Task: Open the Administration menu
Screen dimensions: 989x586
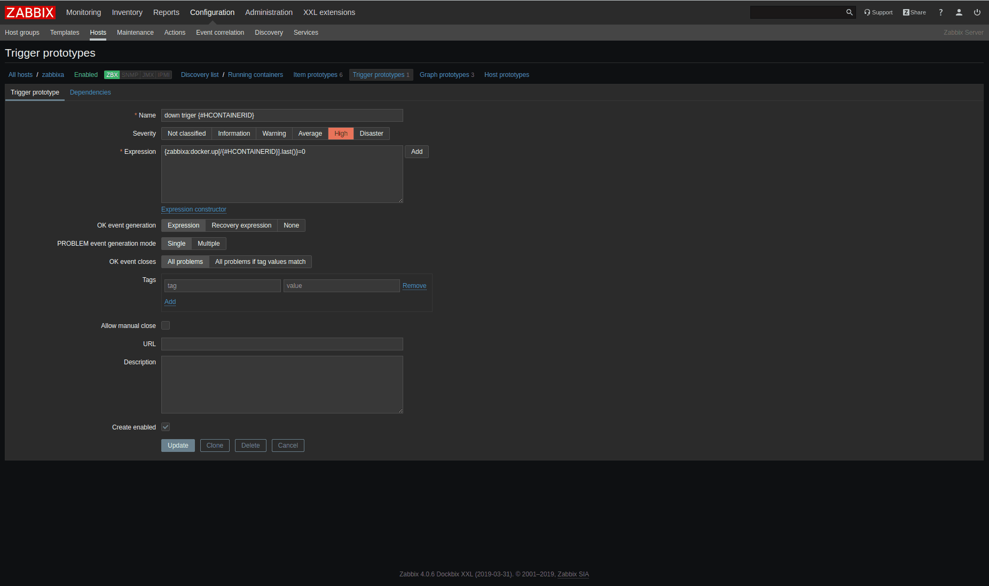Action: pos(269,12)
